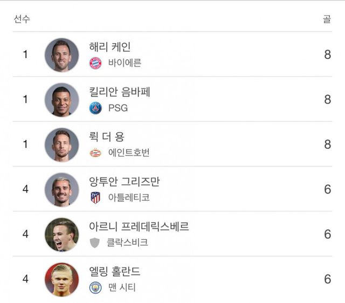This screenshot has height=303, width=345.
Task: Open 엘링 홀란드 player photo
Action: [61, 279]
